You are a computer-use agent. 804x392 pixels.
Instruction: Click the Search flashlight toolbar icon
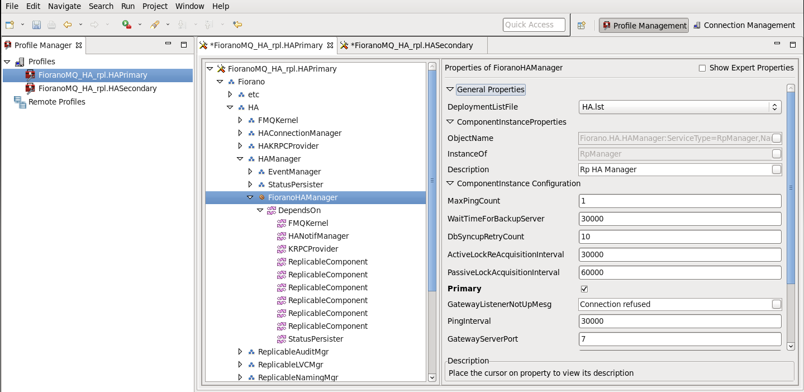click(x=155, y=25)
